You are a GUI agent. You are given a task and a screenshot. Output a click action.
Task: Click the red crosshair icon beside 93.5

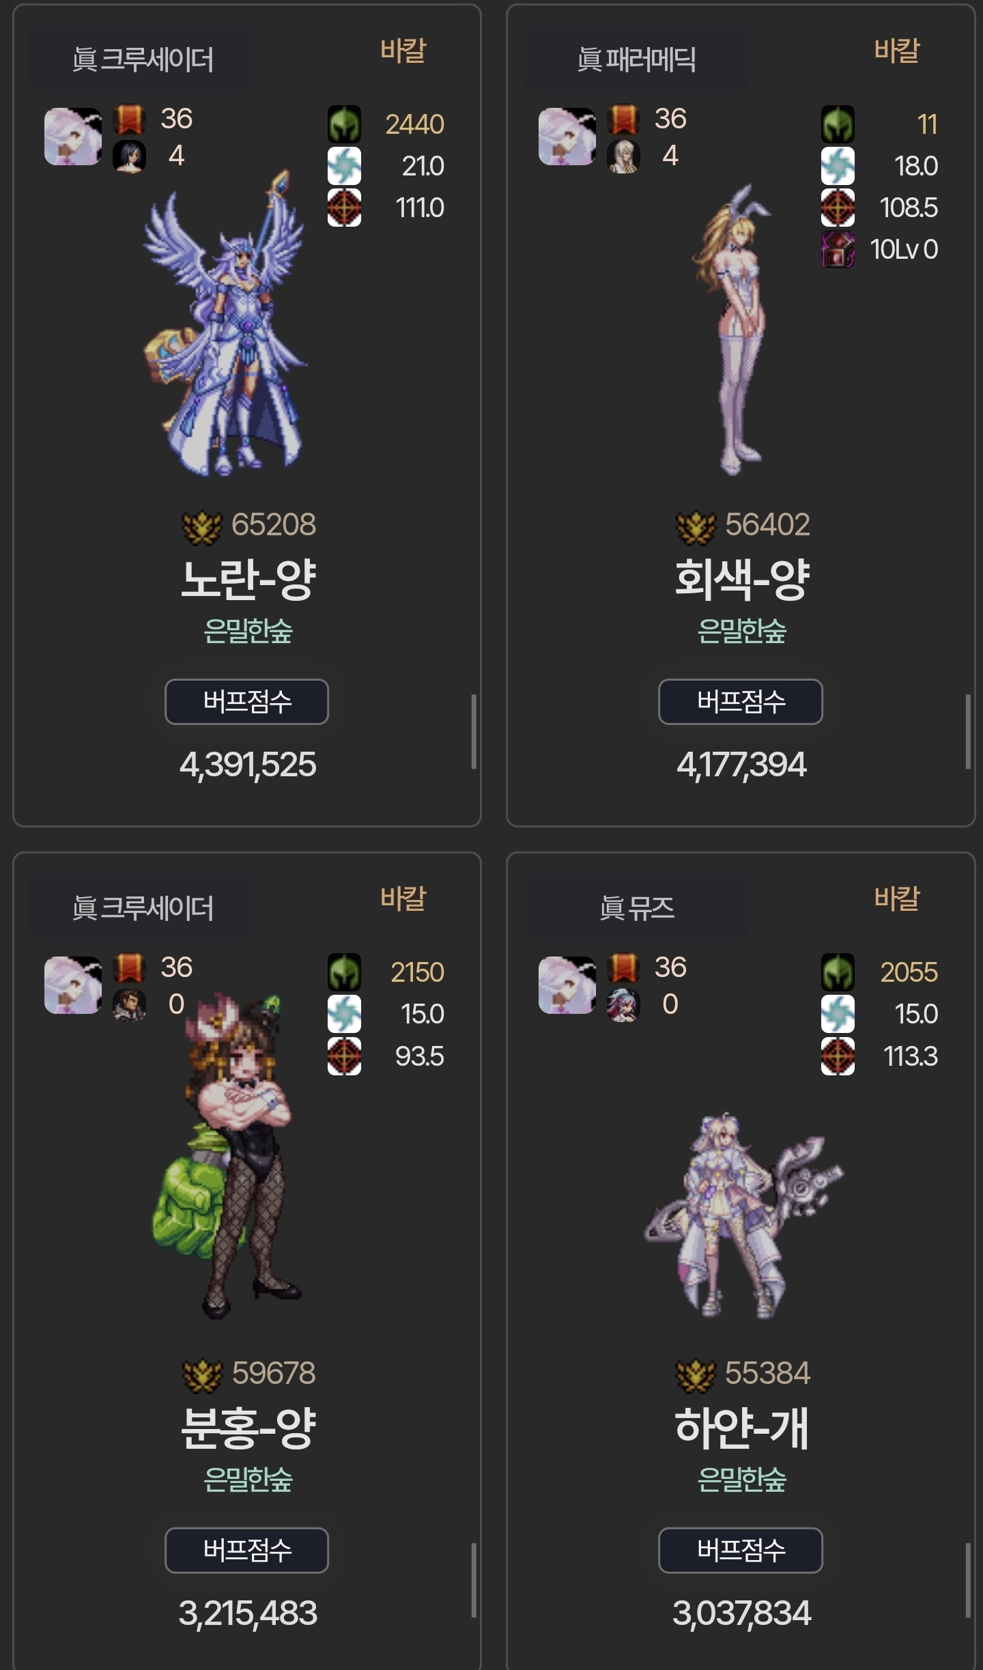(x=344, y=1056)
